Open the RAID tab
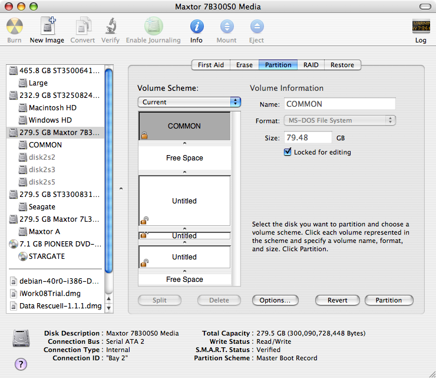This screenshot has width=436, height=378. click(x=311, y=65)
